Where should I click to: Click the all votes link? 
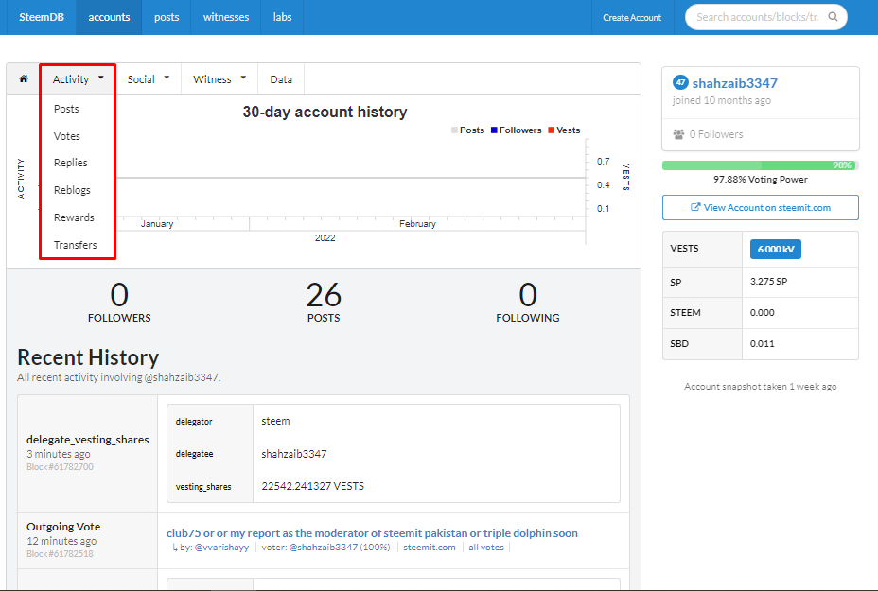(486, 548)
